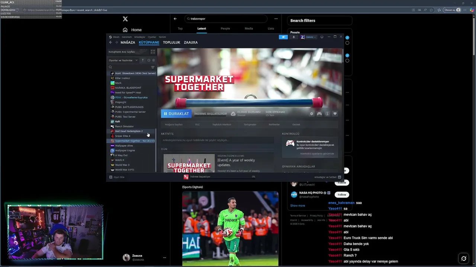Image resolution: width=476 pixels, height=267 pixels.
Task: Select checked radio under People filter heading
Action: pos(347,37)
